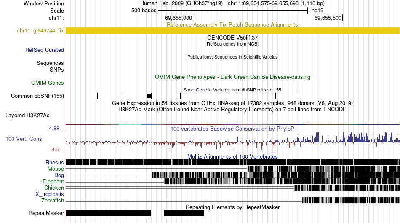Click the chr11: ruler label
The image size is (400, 223).
pyautogui.click(x=56, y=18)
